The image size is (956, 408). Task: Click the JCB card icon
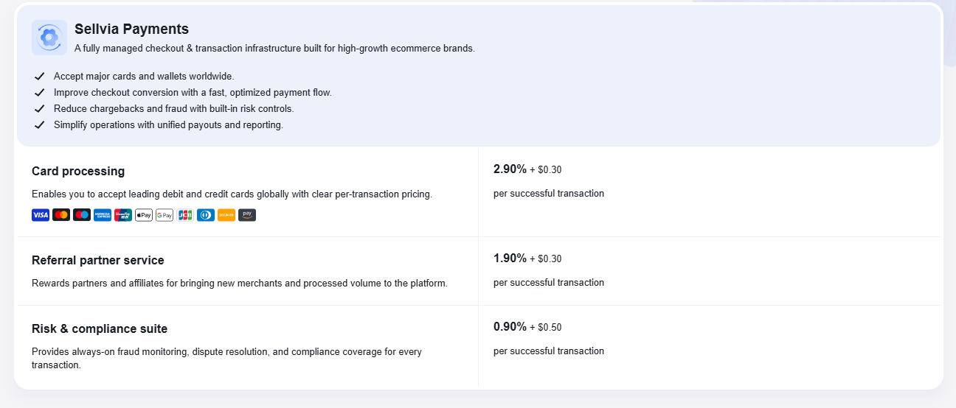[185, 215]
